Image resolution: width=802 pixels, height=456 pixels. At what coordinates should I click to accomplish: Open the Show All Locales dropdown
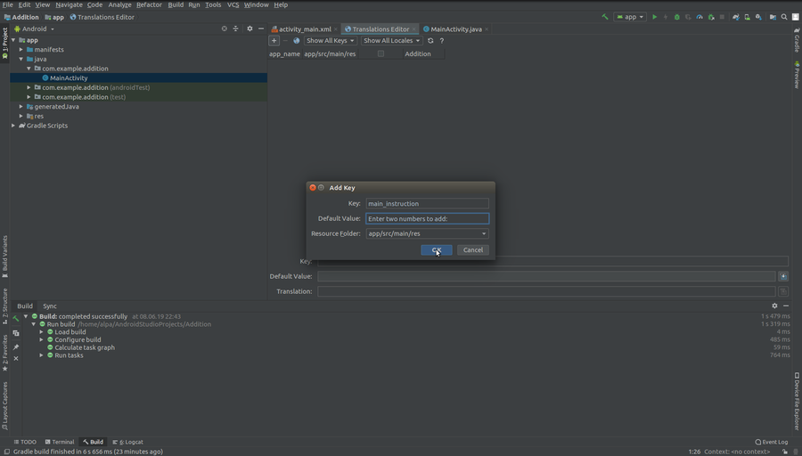pyautogui.click(x=391, y=40)
